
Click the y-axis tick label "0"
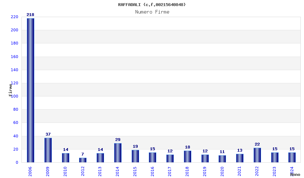(17, 163)
